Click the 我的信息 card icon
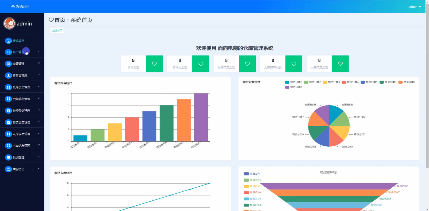429x211 pixels. click(x=8, y=169)
